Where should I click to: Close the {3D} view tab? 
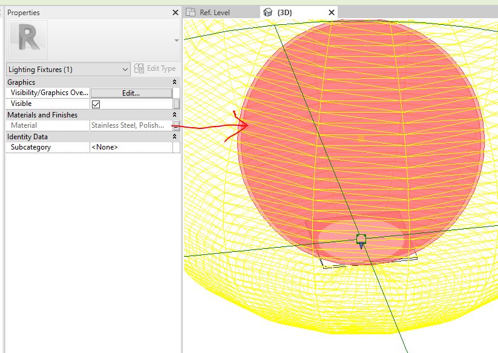(x=330, y=12)
